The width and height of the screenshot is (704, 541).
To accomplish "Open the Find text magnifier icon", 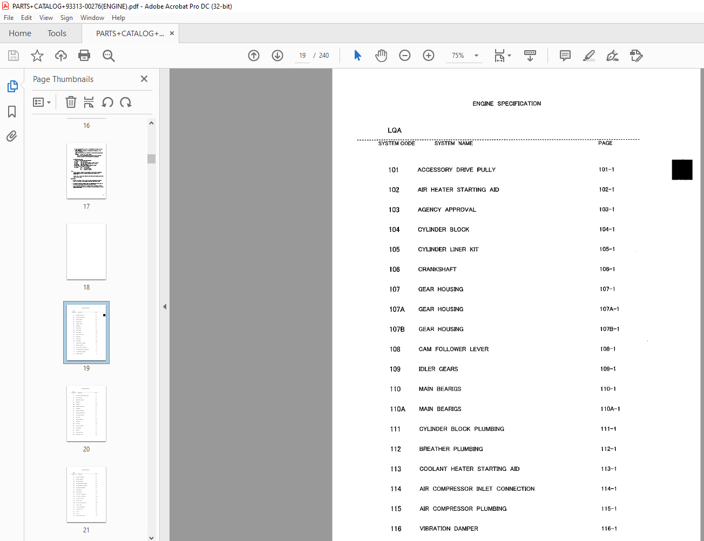I will coord(109,56).
